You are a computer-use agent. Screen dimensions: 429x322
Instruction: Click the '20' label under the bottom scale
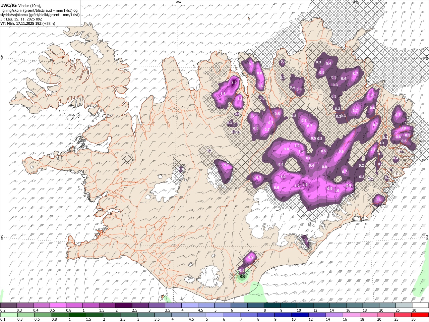[x=379, y=320]
